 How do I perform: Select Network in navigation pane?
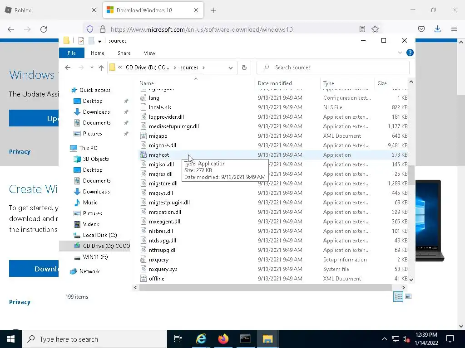(89, 271)
